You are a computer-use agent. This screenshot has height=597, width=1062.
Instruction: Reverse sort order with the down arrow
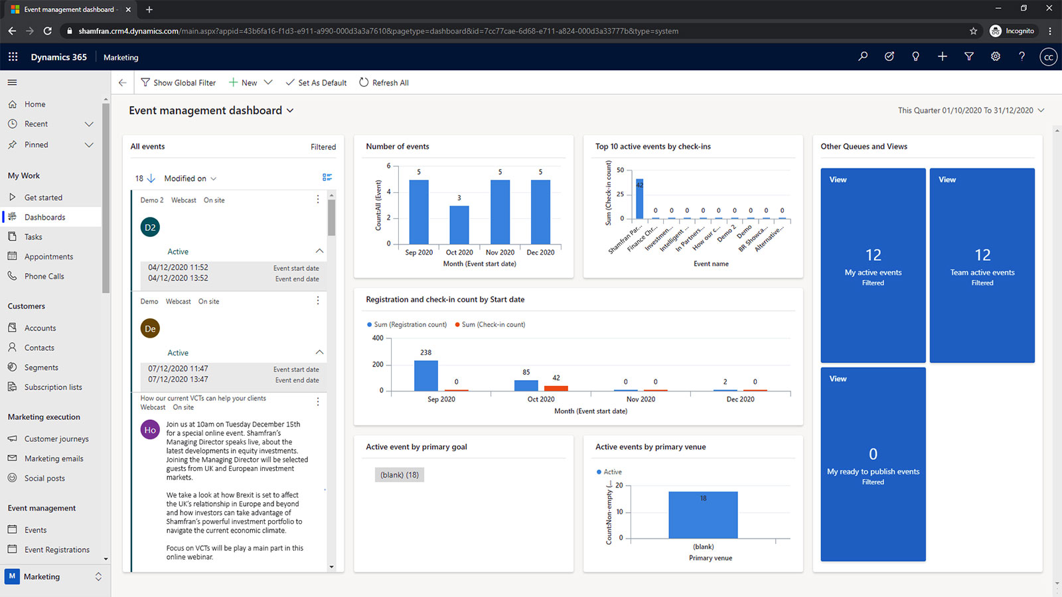coord(151,178)
